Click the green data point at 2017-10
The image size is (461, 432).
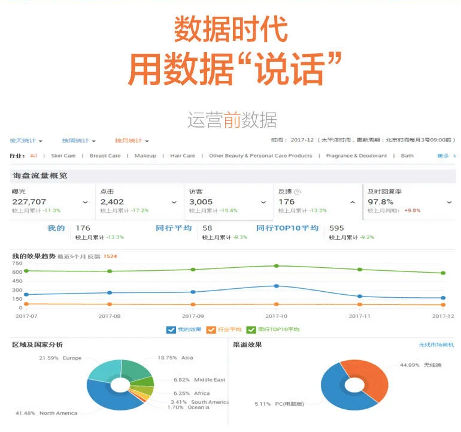tap(276, 266)
